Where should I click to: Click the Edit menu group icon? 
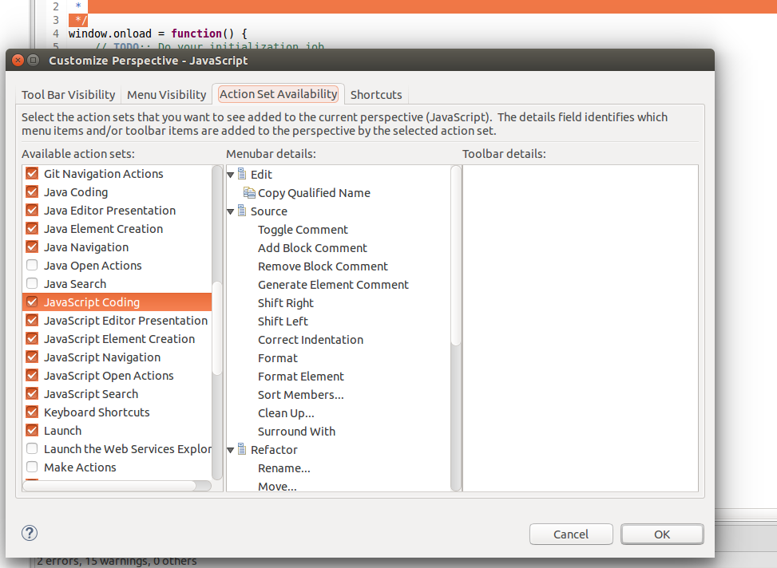[242, 175]
